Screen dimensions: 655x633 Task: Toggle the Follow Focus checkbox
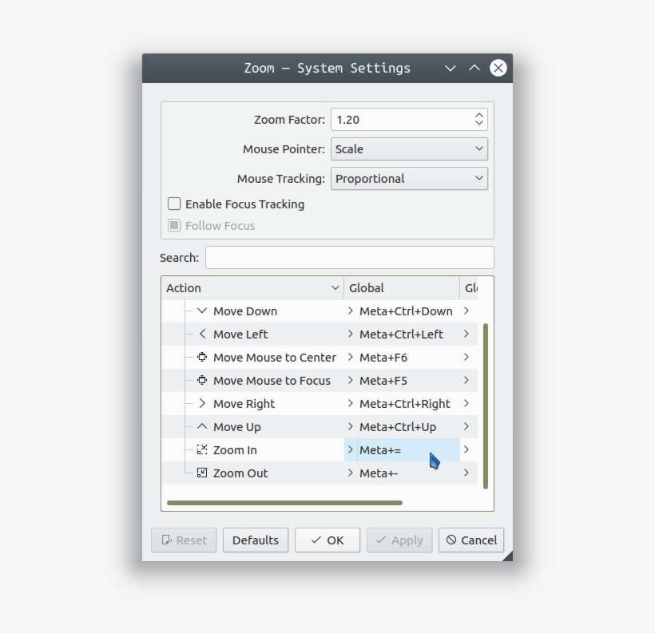coord(174,225)
